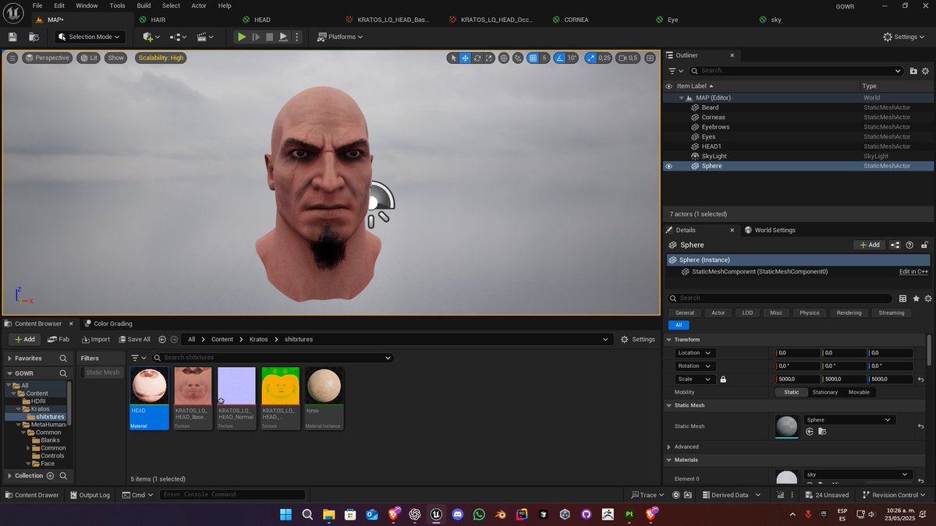Click the green Play button

coord(242,37)
